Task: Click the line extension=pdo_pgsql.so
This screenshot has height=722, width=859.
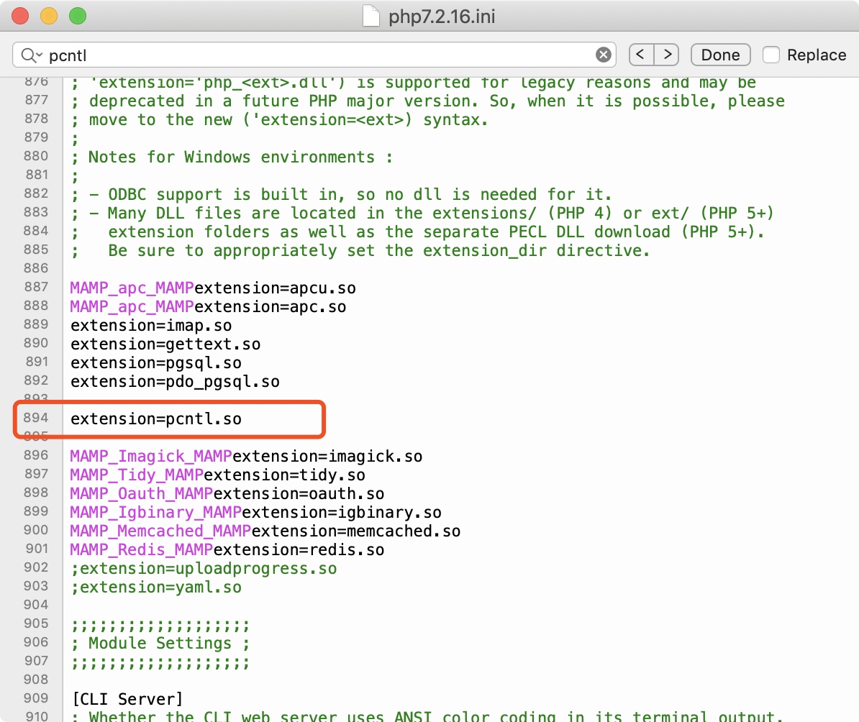Action: (x=176, y=381)
